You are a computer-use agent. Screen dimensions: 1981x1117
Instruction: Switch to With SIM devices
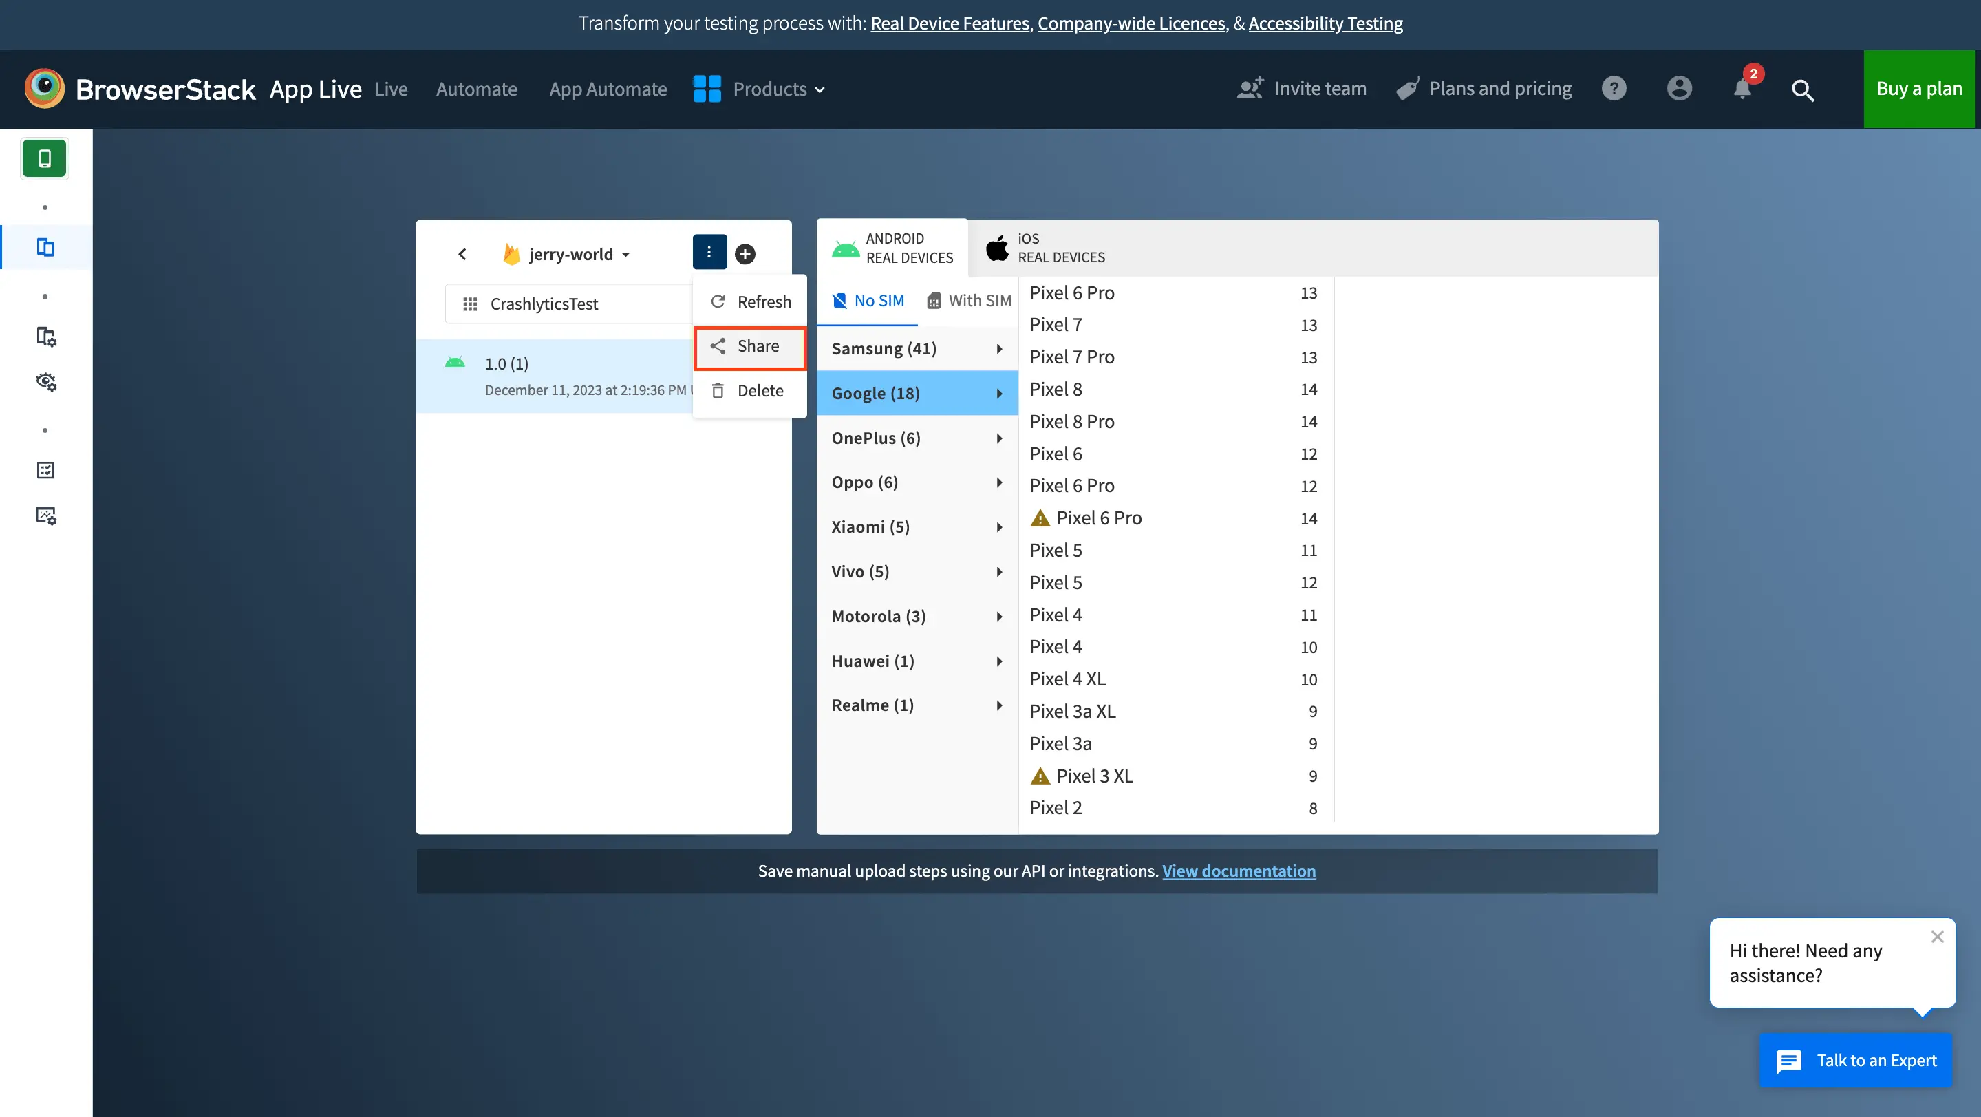969,301
